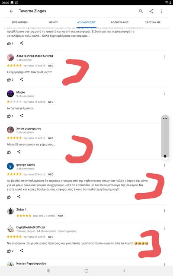
Task: Switch to the ΜΕΝΟΥ tab
Action: (x=53, y=22)
